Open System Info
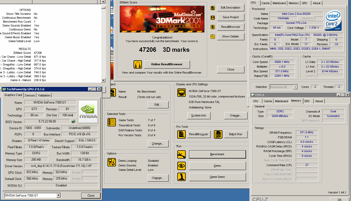This screenshot has height=201, width=351. 199,116
